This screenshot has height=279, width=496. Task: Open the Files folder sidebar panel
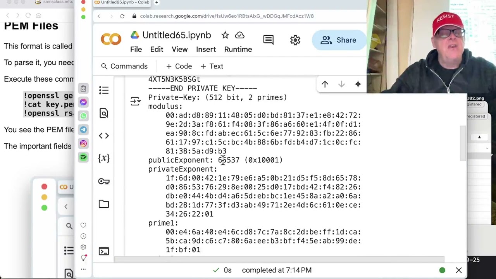point(104,204)
